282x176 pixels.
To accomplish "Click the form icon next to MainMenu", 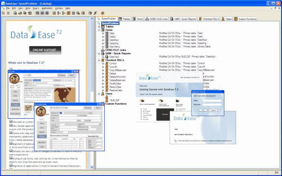I will (x=107, y=47).
